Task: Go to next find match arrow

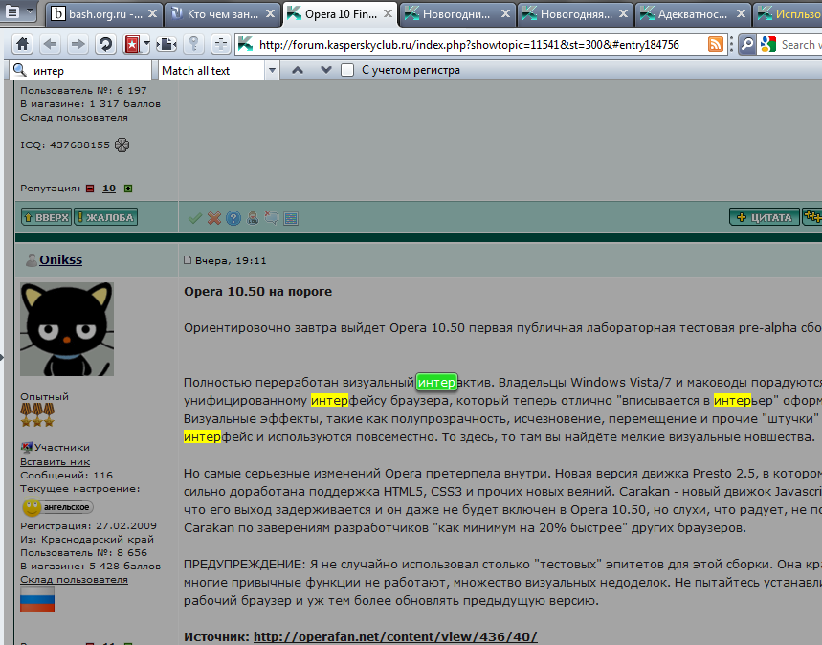Action: [x=325, y=70]
